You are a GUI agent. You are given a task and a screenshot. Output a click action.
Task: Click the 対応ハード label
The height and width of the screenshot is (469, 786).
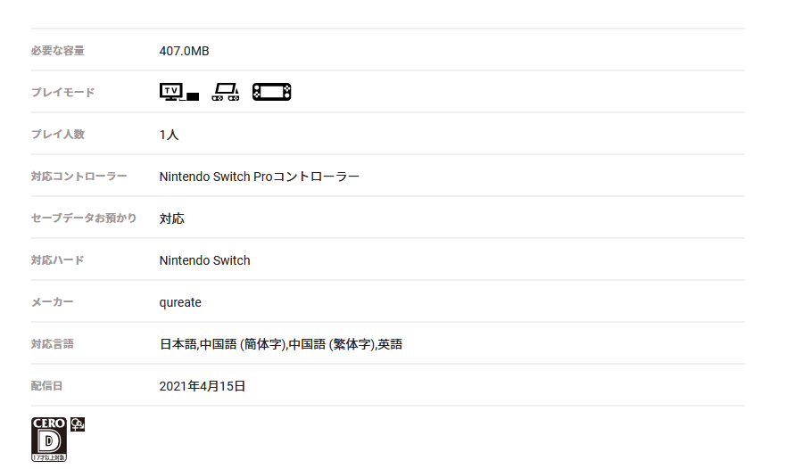[58, 260]
